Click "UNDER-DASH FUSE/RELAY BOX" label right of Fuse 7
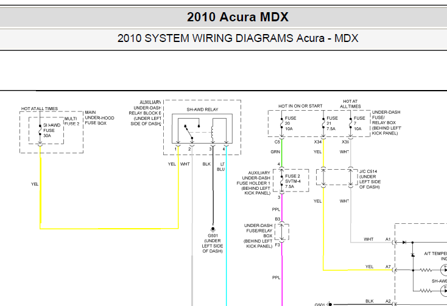447x306 pixels. coord(386,123)
